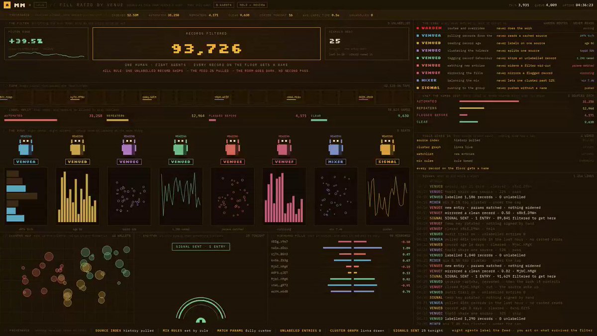Screen dimensions: 597x336
Task: Open the VENUEF pink bar chart
Action: (284, 195)
